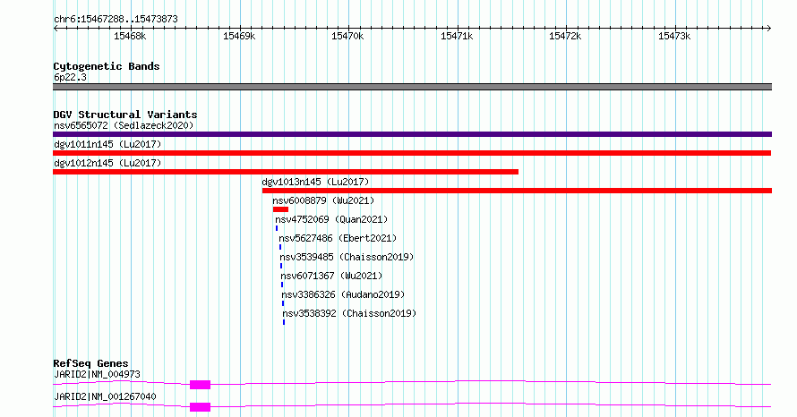Click the nsv6008879 (Wu2021) label
The image size is (797, 417).
tap(323, 200)
